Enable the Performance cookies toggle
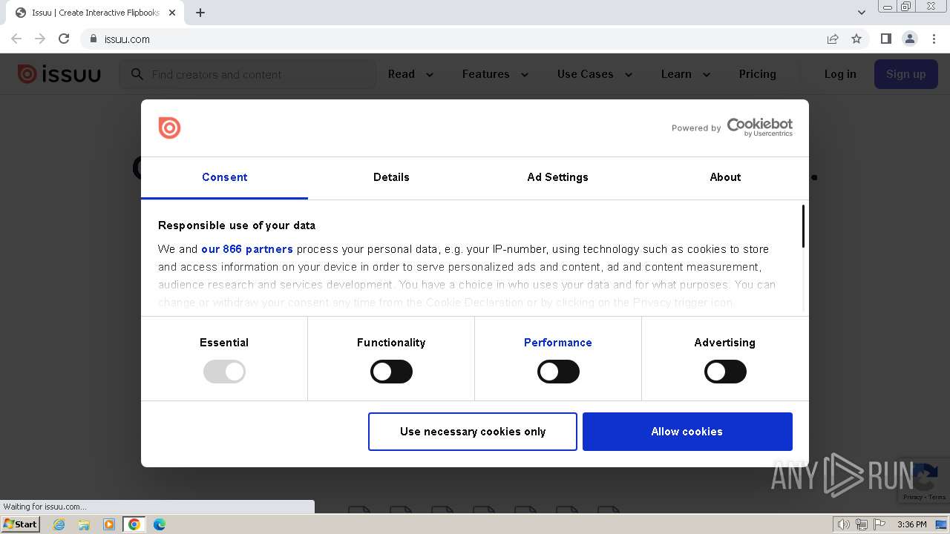The image size is (950, 534). point(558,372)
